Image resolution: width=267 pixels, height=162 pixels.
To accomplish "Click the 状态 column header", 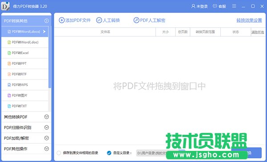I will point(236,32).
